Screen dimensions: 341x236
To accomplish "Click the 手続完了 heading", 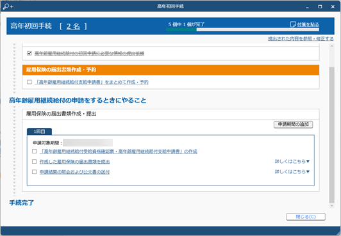I will coord(22,203).
